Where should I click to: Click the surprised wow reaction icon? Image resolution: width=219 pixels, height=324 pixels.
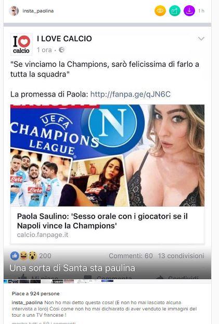(x=32, y=256)
